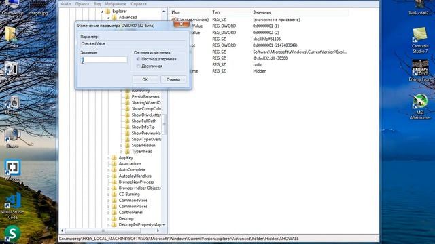Click PersistBrowsers folder icon in tree
Viewport: 435px width, 244px height.
click(127, 96)
